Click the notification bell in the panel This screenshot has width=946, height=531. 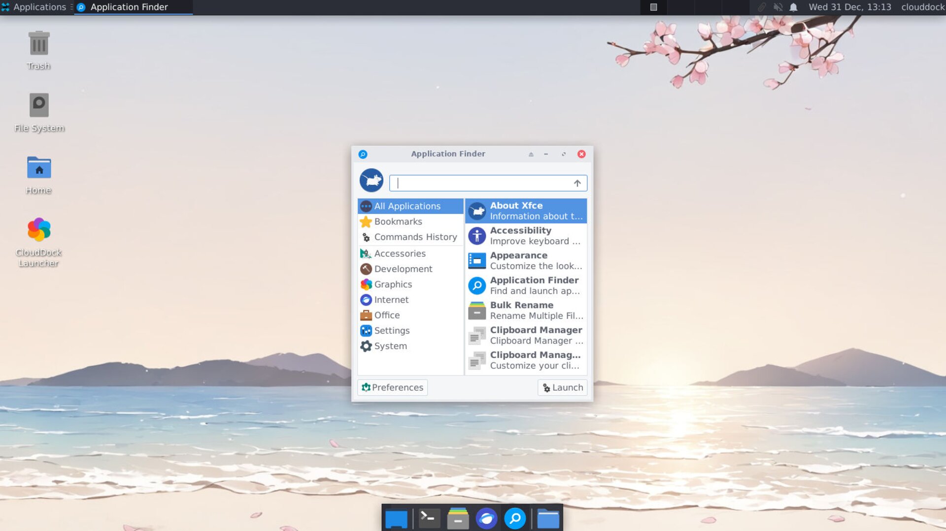[x=793, y=7]
